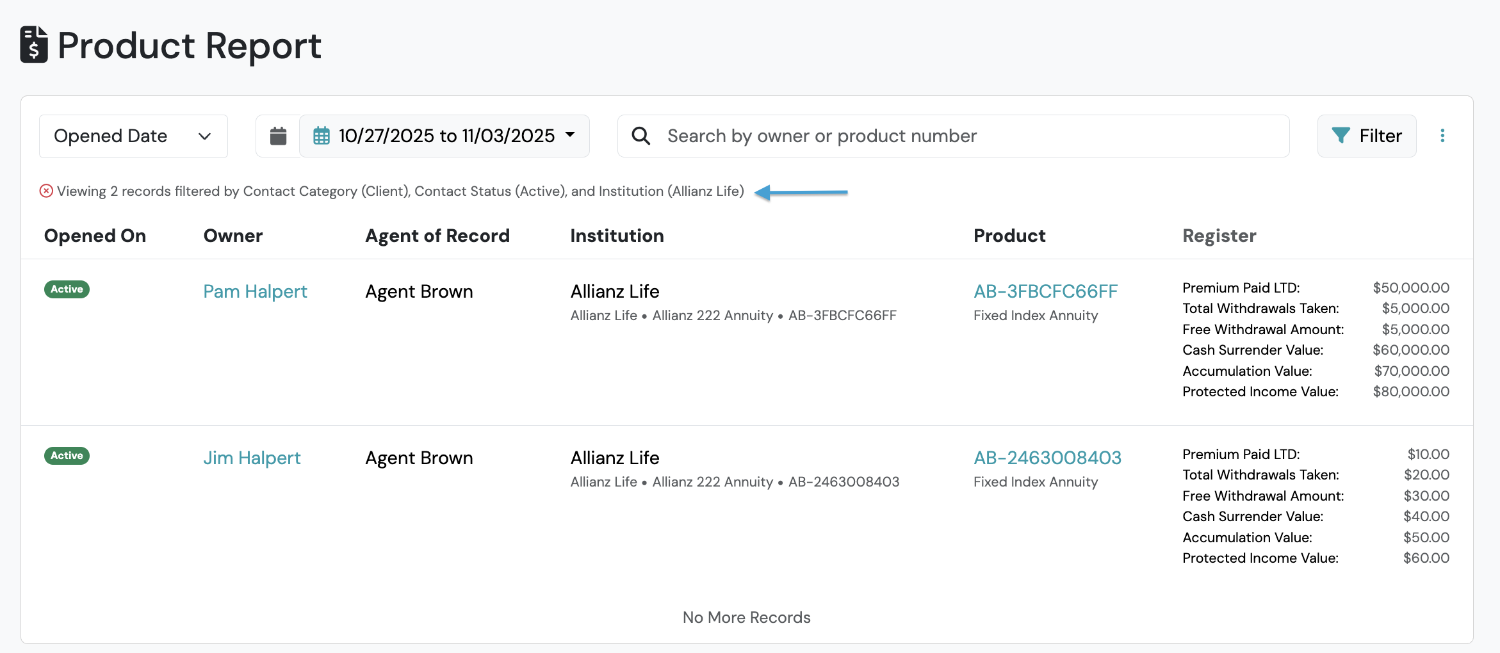
Task: Click the Product Report page title
Action: point(190,45)
